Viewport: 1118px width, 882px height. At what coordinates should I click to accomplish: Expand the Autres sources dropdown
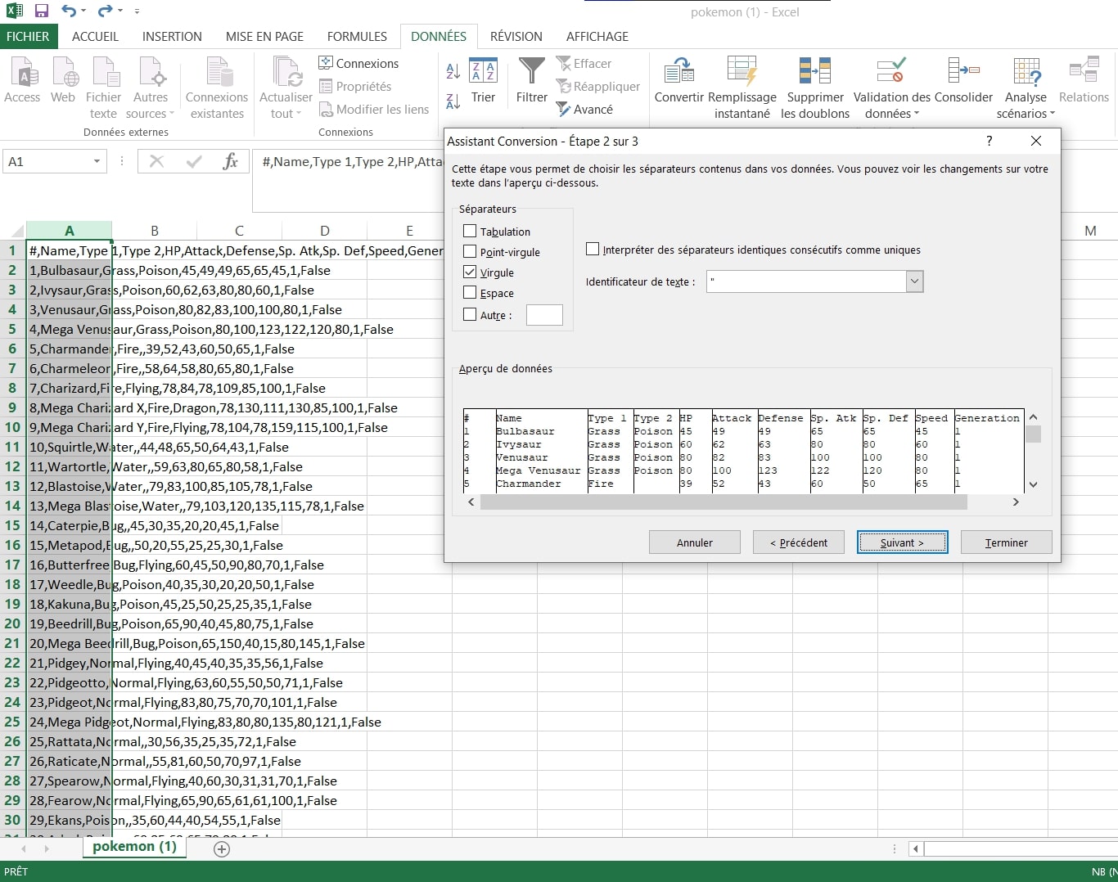pos(171,114)
